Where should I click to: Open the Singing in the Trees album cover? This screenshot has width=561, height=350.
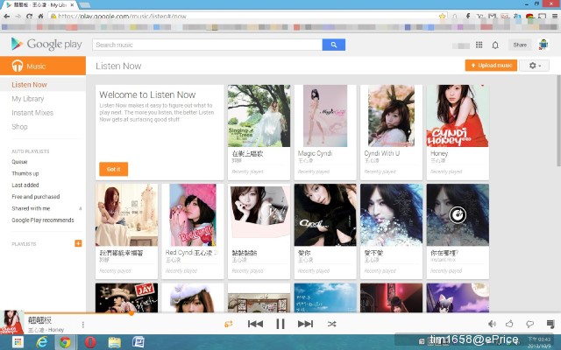click(x=259, y=115)
